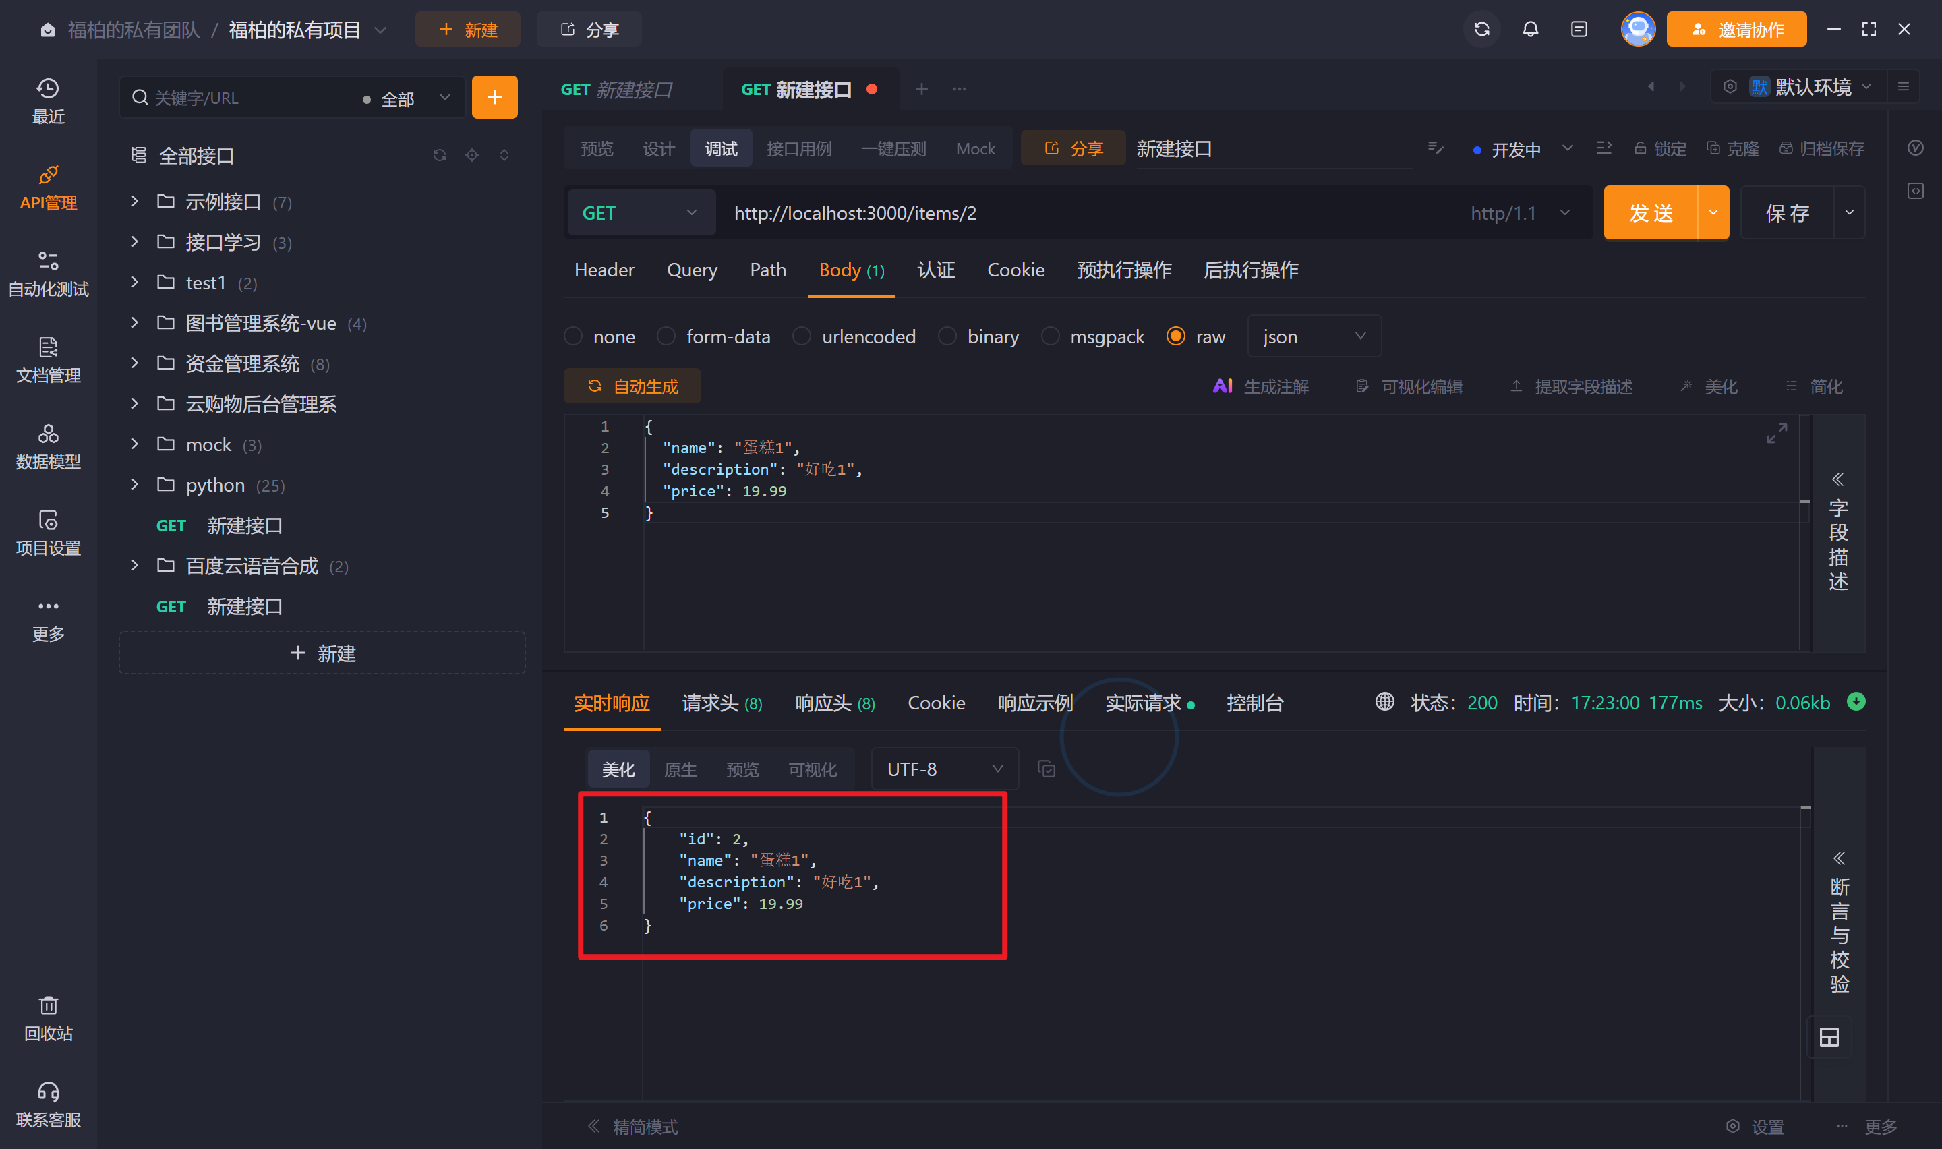Click the orange plus add button
The image size is (1942, 1149).
point(494,98)
